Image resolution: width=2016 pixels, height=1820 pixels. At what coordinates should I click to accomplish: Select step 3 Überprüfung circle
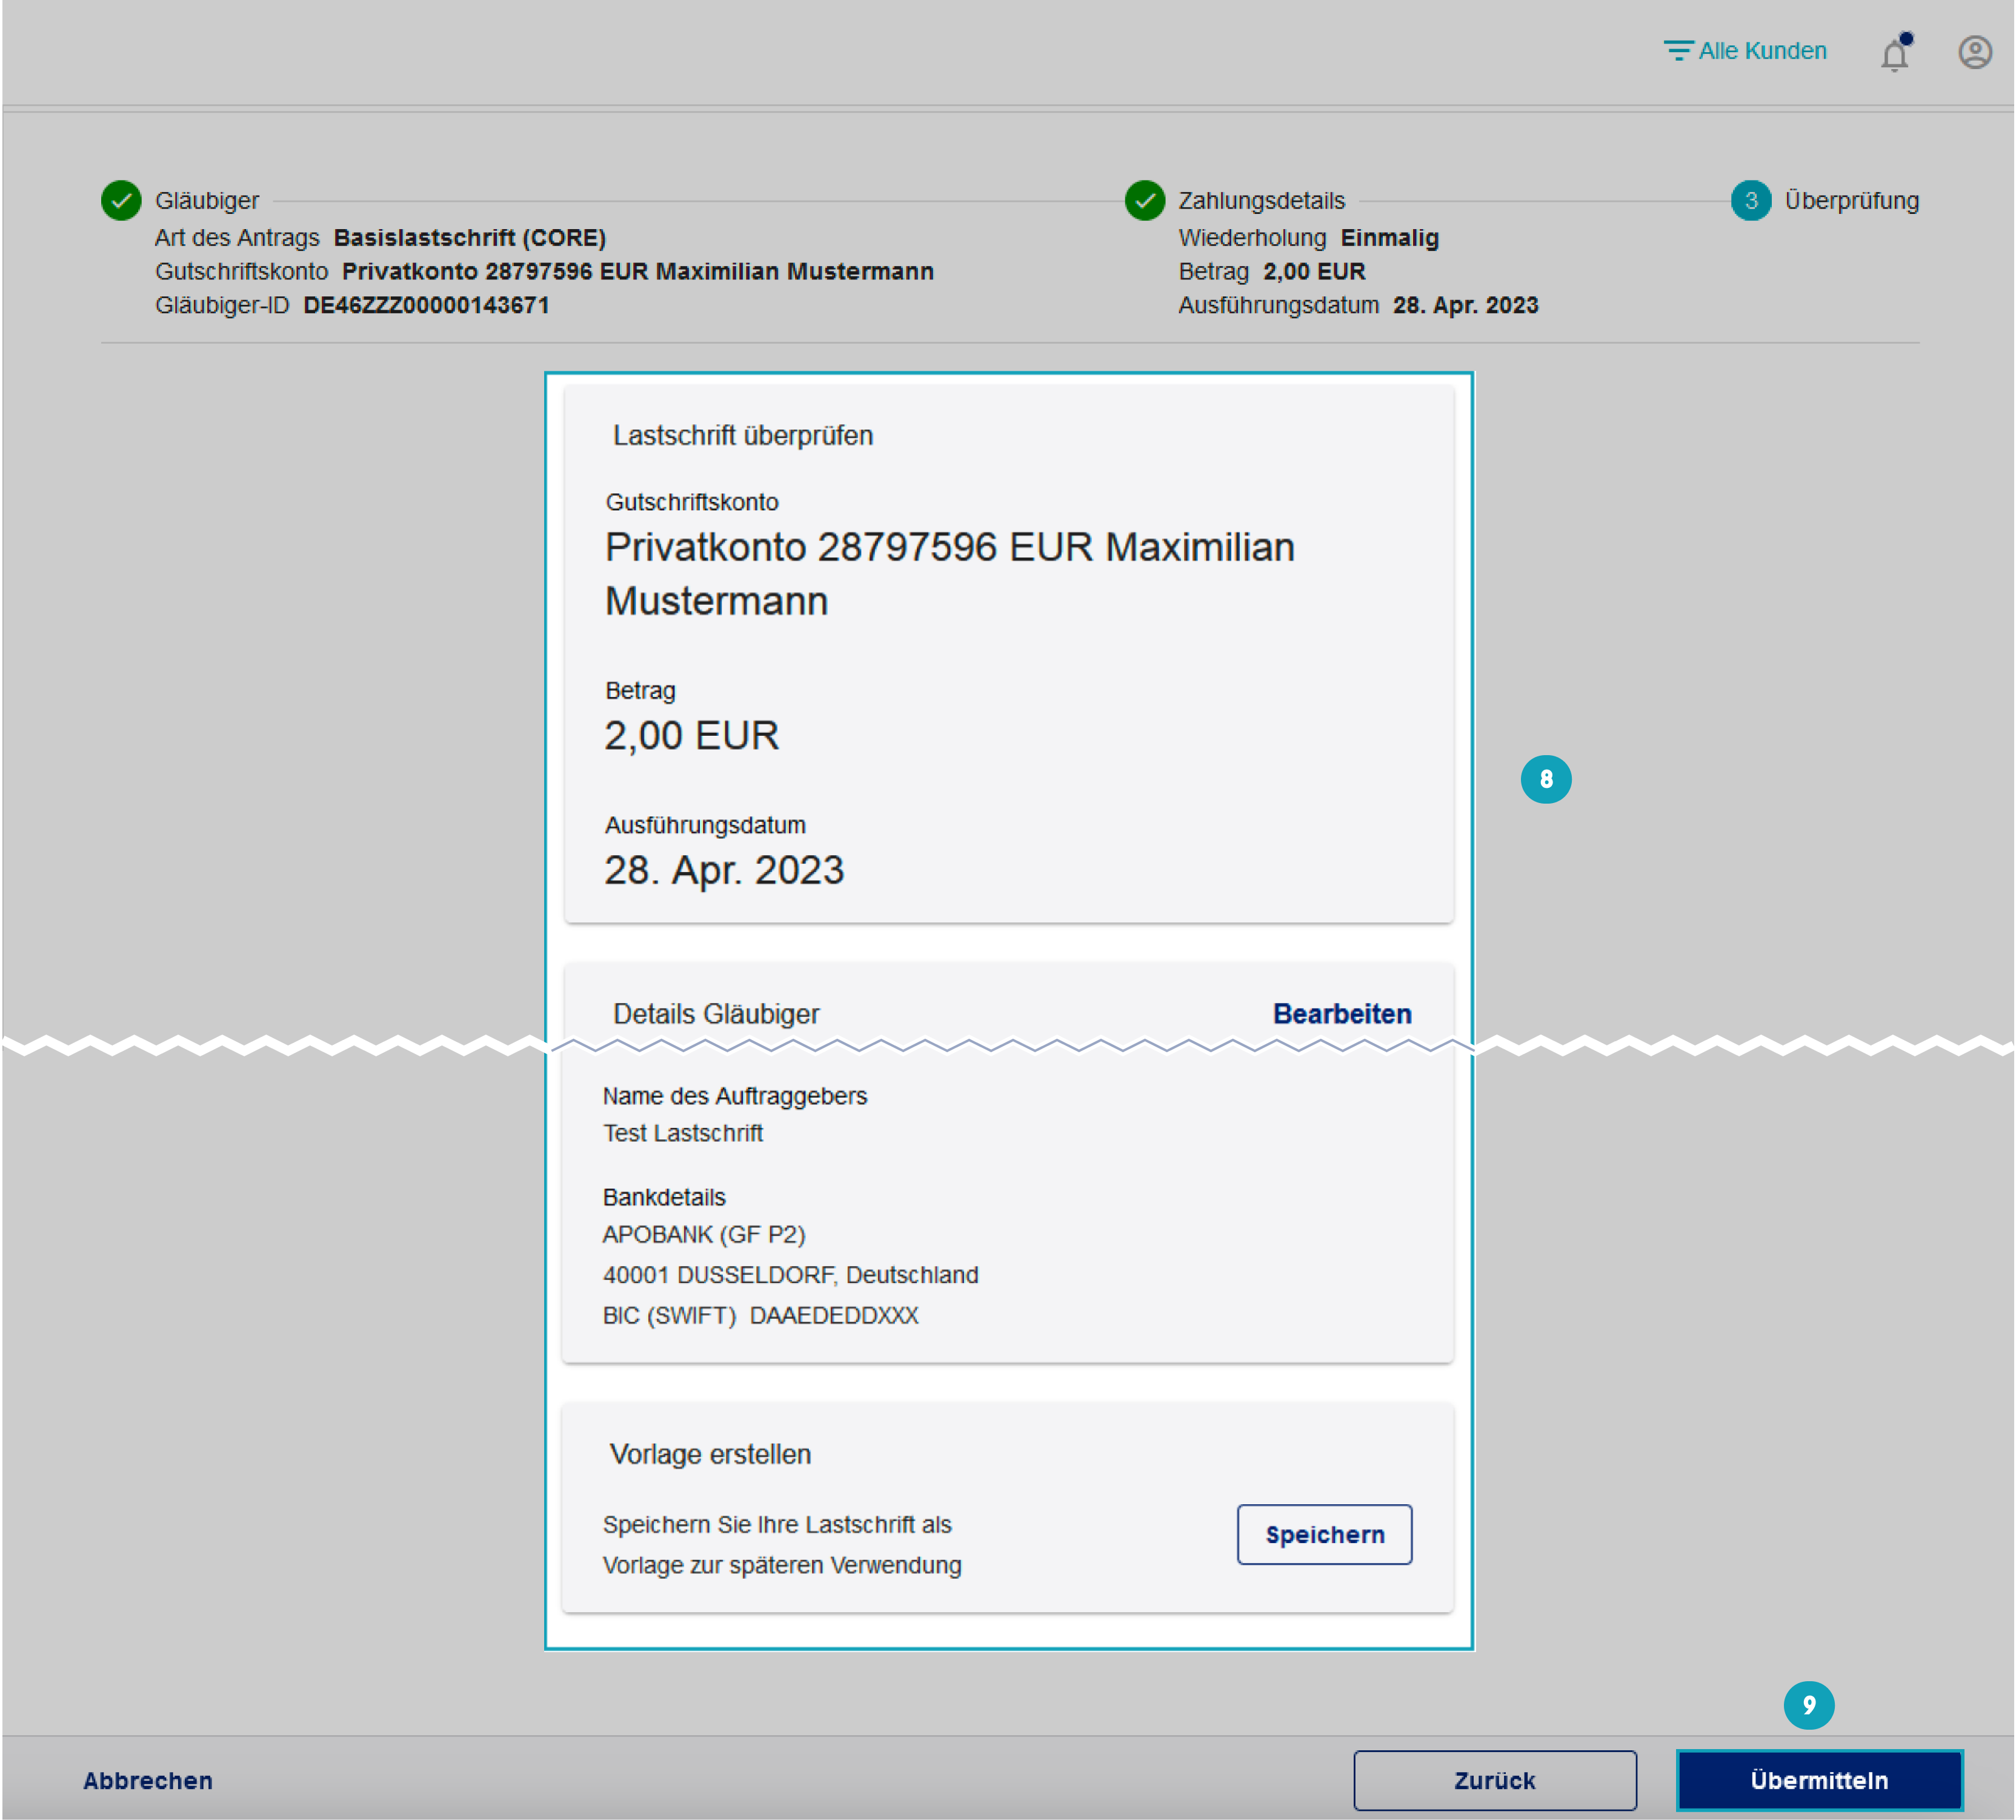[1751, 201]
